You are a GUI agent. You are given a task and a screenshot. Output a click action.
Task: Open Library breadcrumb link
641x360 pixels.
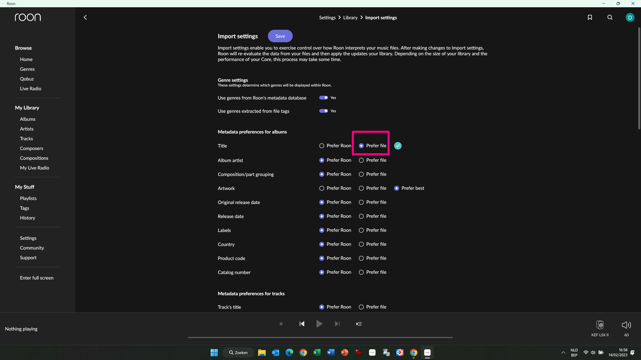[x=350, y=17]
